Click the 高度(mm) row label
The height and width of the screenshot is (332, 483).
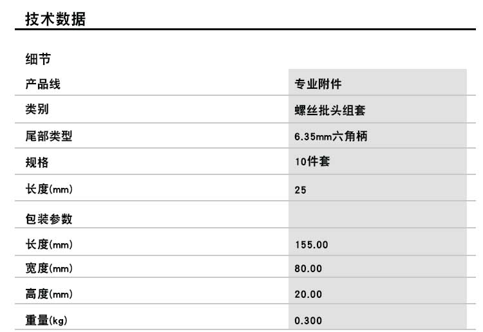tap(49, 294)
